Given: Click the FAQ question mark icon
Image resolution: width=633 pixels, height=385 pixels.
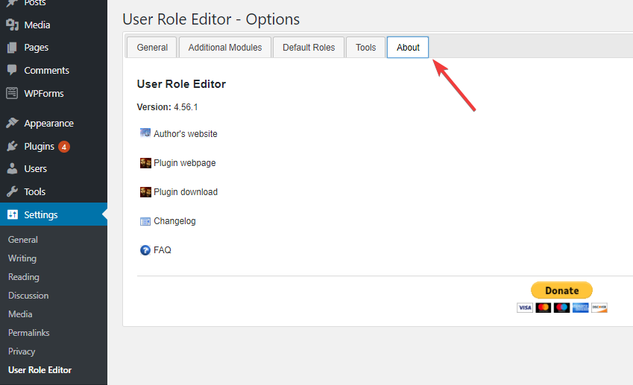Looking at the screenshot, I should pos(145,250).
